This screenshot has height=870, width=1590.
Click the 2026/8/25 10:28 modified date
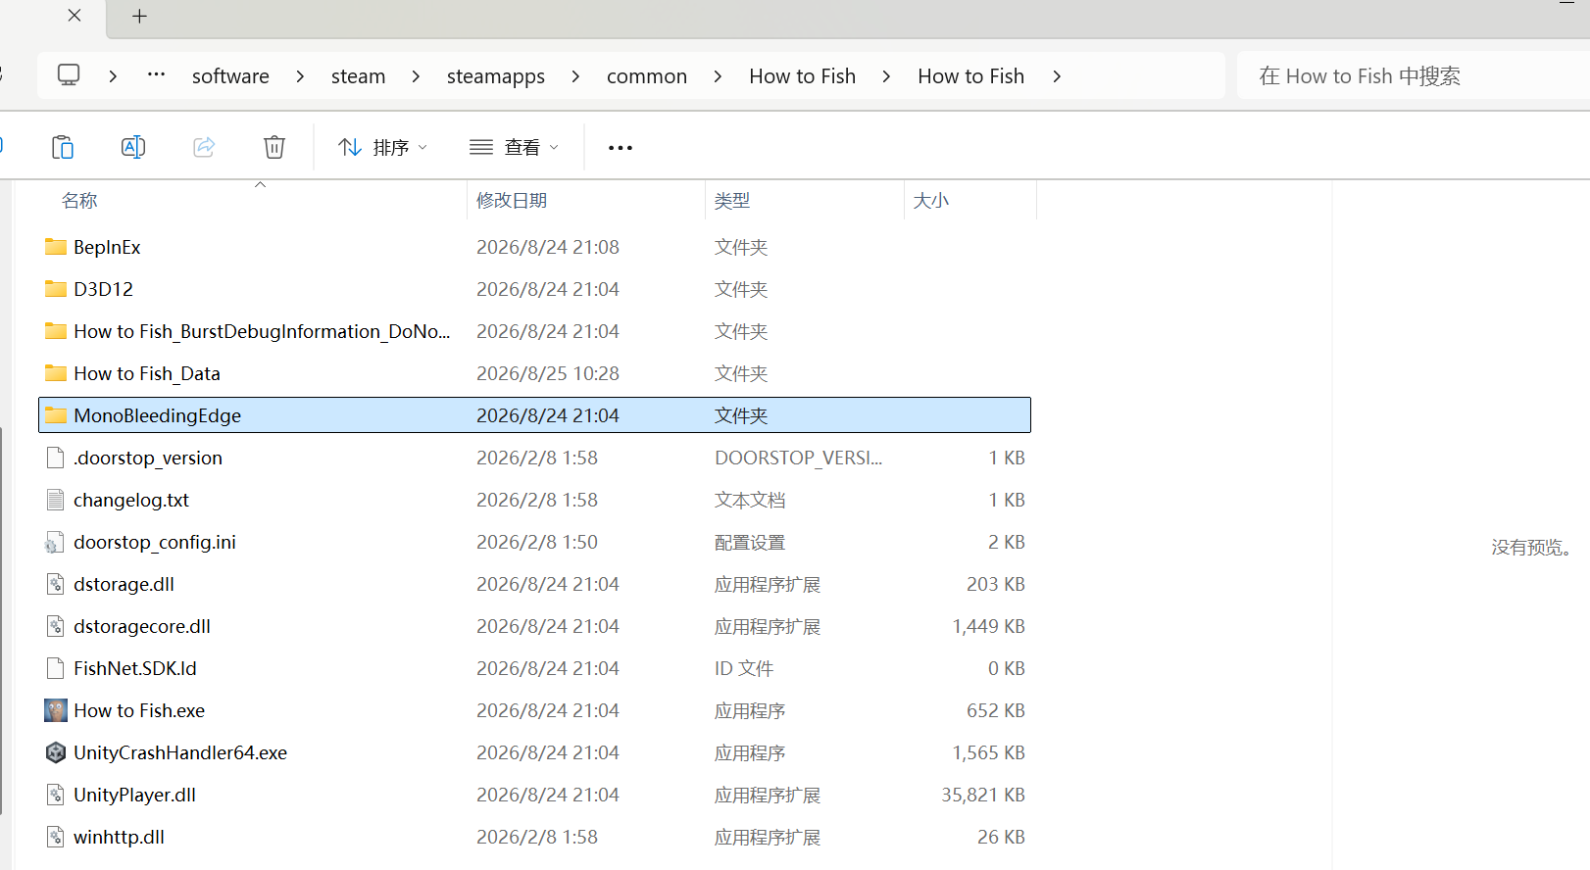click(548, 373)
